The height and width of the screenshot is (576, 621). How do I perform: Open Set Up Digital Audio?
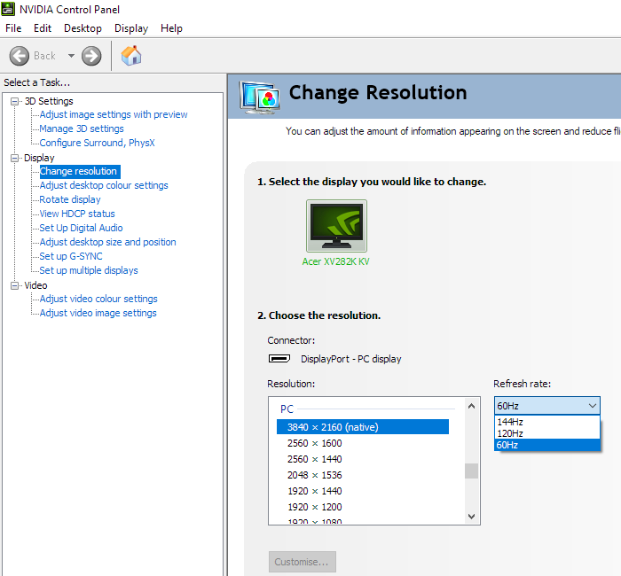(82, 228)
